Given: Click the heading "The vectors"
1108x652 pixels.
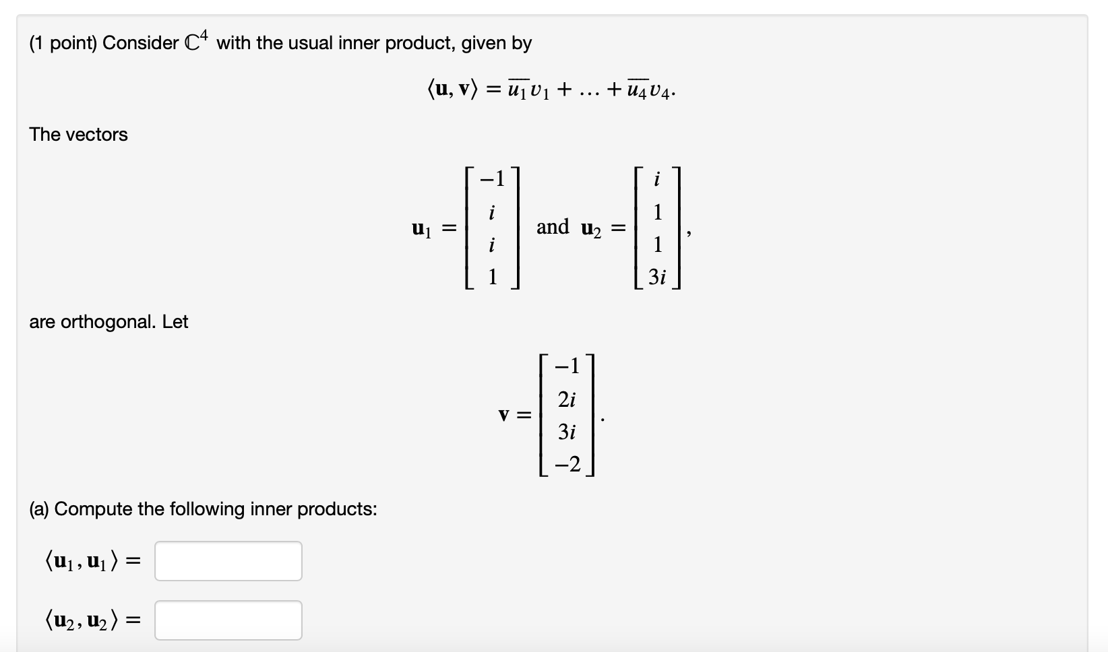Looking at the screenshot, I should [x=78, y=134].
